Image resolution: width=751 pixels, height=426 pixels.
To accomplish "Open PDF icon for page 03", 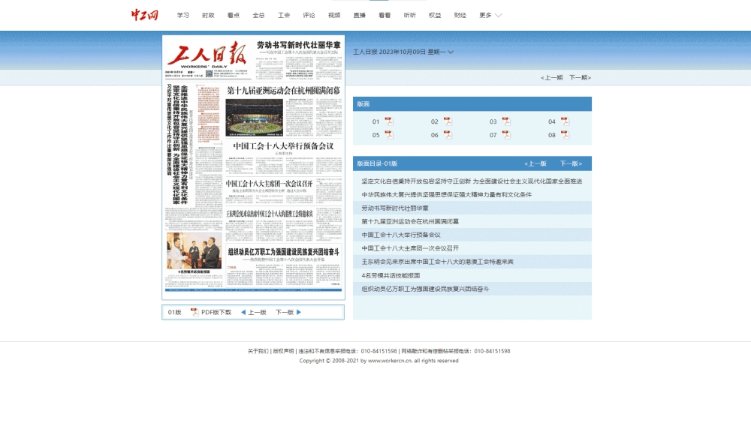I will coord(505,121).
